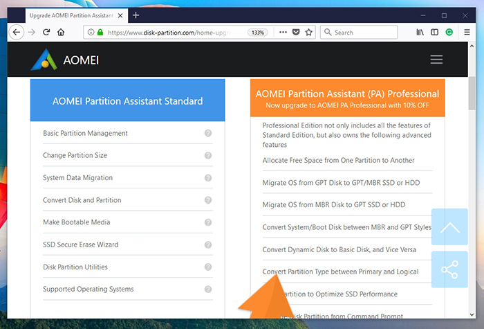The width and height of the screenshot is (484, 329).
Task: Click Convert System/Boot Disk between MBR and GPT
Action: click(x=347, y=227)
